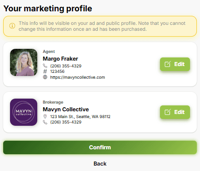
Task: Click the hash license number icon
Action: pyautogui.click(x=45, y=71)
